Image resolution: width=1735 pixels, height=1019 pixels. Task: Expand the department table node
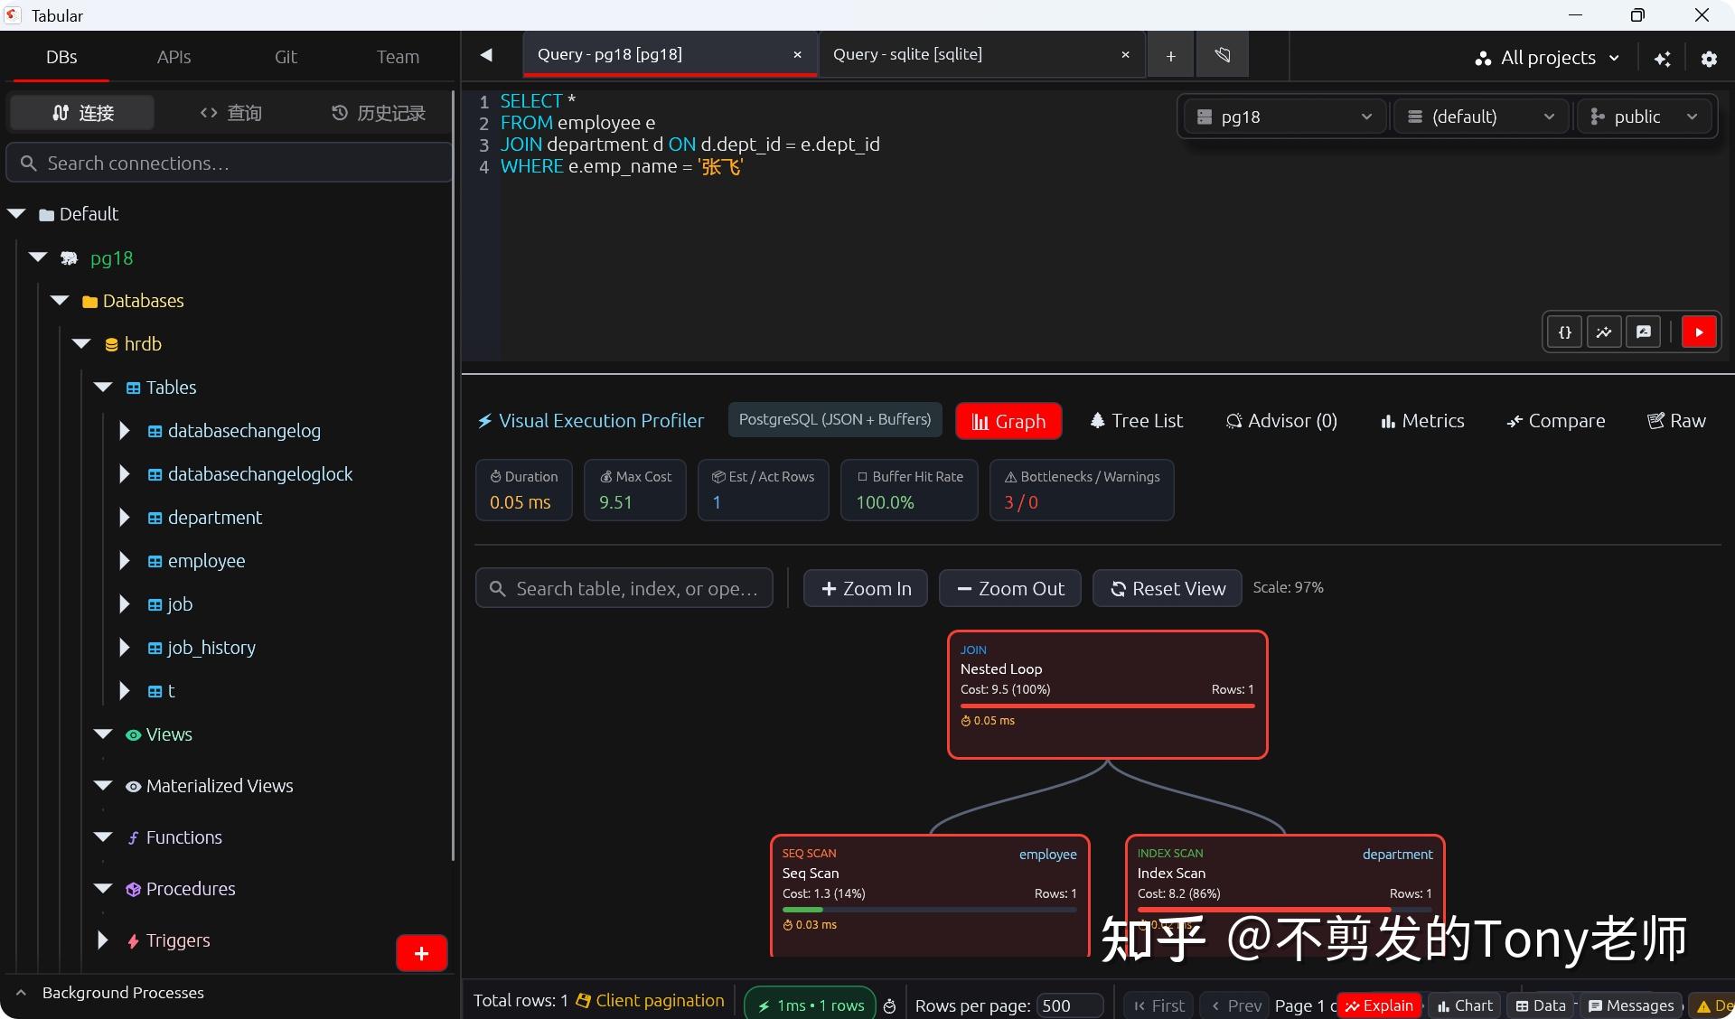tap(125, 518)
